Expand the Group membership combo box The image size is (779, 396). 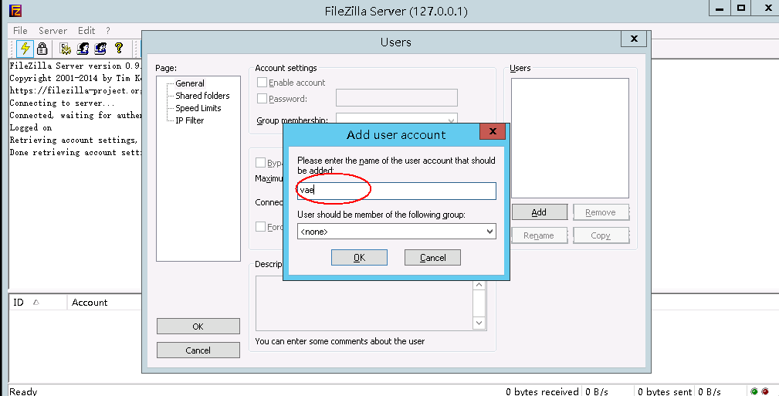tap(450, 120)
